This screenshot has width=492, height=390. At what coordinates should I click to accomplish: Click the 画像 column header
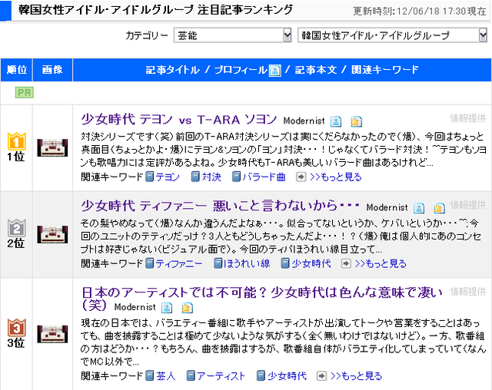pos(52,70)
